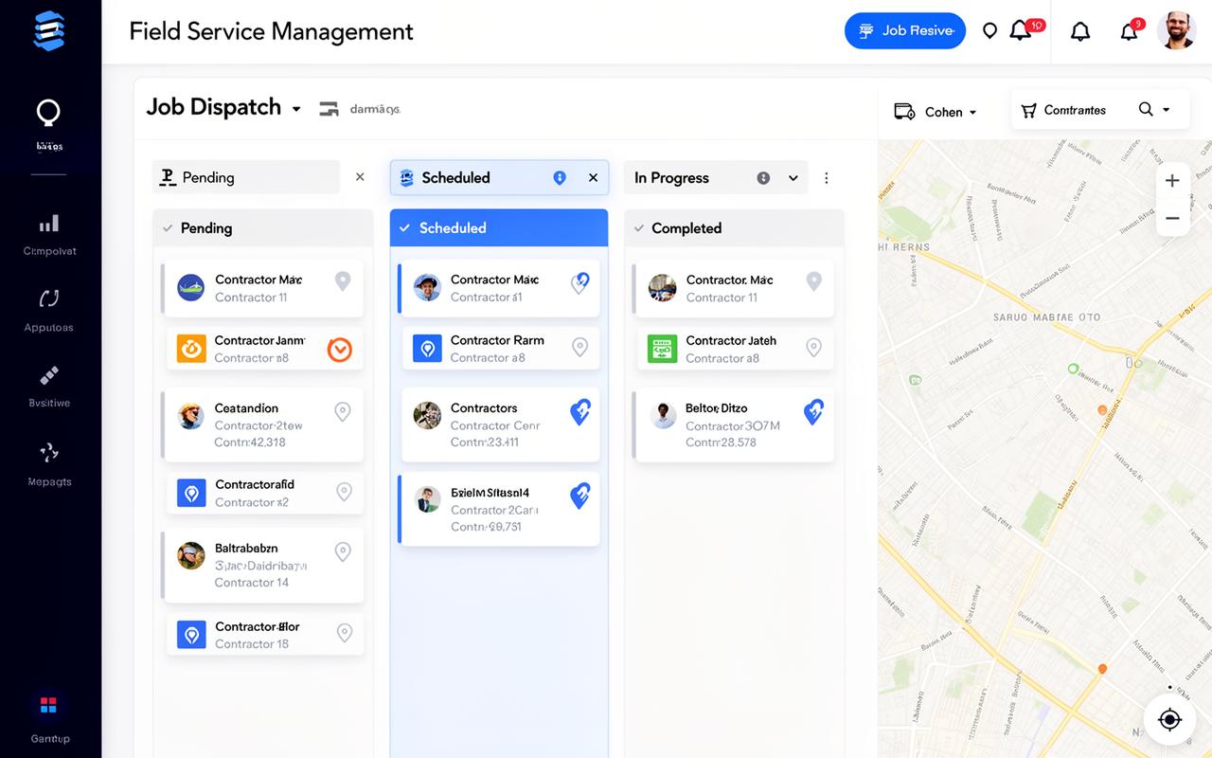
Task: Expand the In Progress chevron
Action: click(x=793, y=178)
